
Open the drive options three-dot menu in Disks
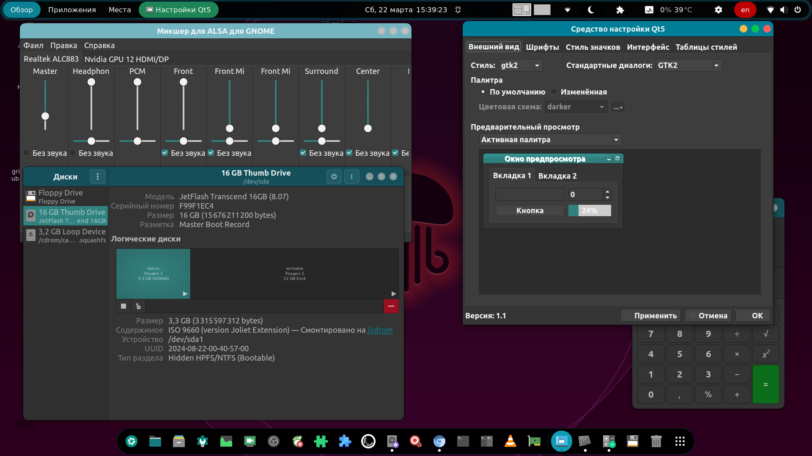pos(352,176)
